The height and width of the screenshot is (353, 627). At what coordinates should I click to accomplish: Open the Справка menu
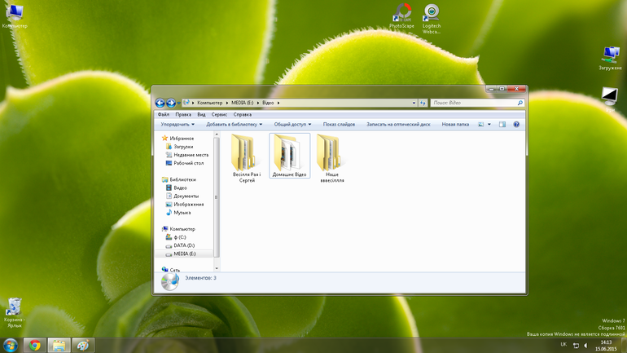click(x=243, y=114)
